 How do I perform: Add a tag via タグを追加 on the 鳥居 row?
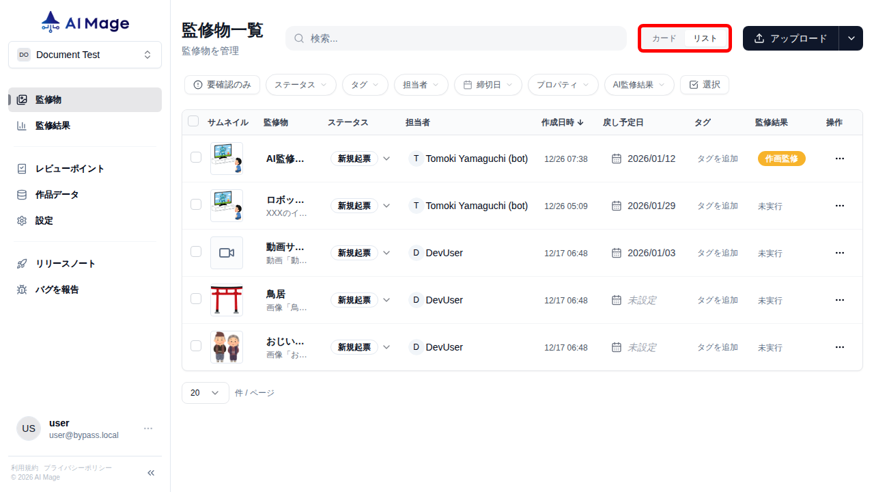coord(717,299)
